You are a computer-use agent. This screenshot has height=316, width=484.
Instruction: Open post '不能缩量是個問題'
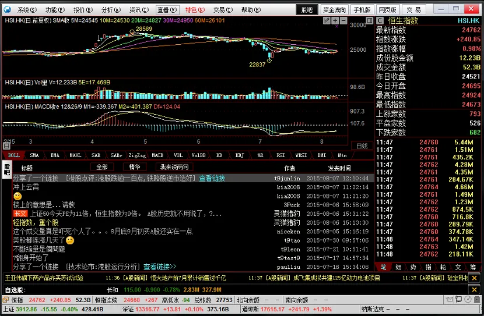click(39, 249)
